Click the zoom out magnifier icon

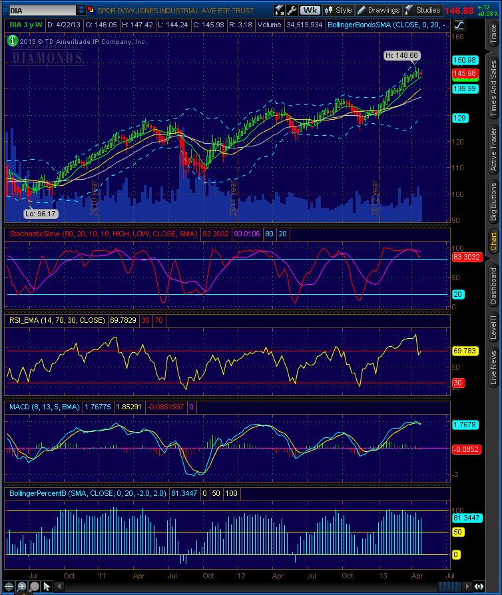click(34, 586)
